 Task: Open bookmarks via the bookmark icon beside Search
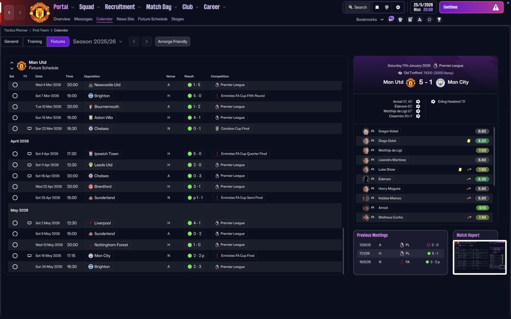(377, 7)
